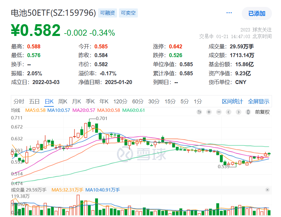Viewport: 281px width, 217px height.
Task: Close the volume panel with its X button
Action: point(267,190)
